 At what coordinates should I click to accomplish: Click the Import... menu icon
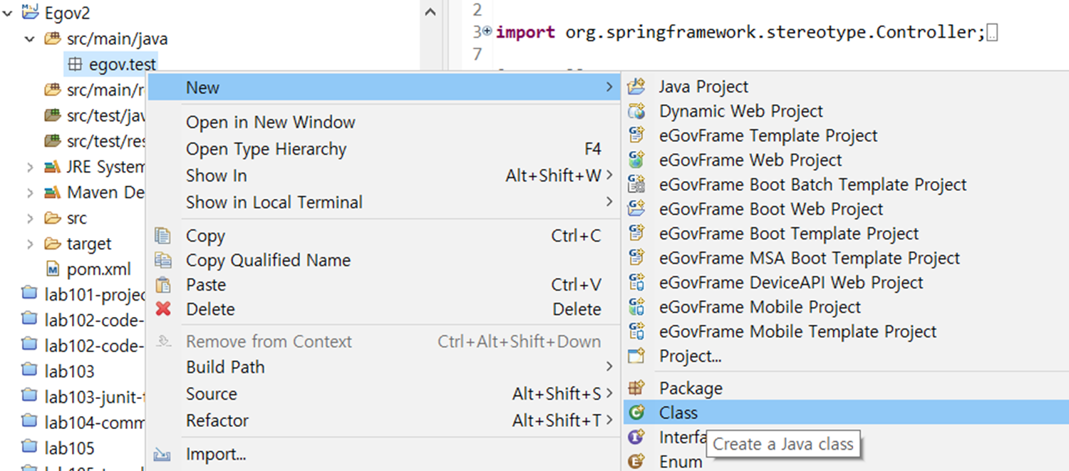(x=163, y=454)
